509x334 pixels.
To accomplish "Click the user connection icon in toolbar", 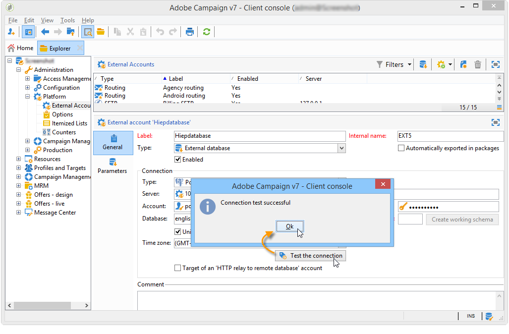I will coord(11,32).
